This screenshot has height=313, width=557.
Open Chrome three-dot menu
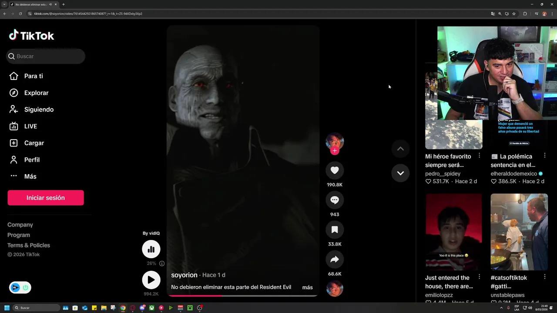pos(552,13)
